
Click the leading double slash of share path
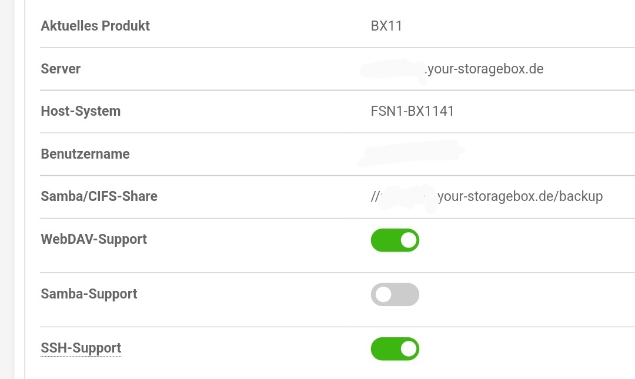(376, 196)
